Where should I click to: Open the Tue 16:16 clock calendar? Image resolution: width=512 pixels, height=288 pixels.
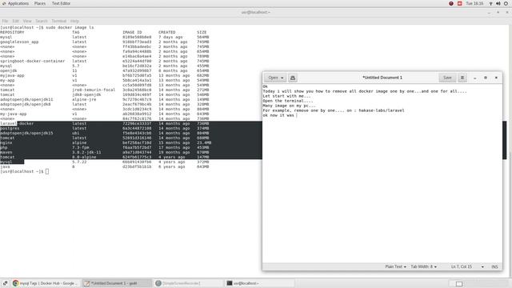(474, 3)
